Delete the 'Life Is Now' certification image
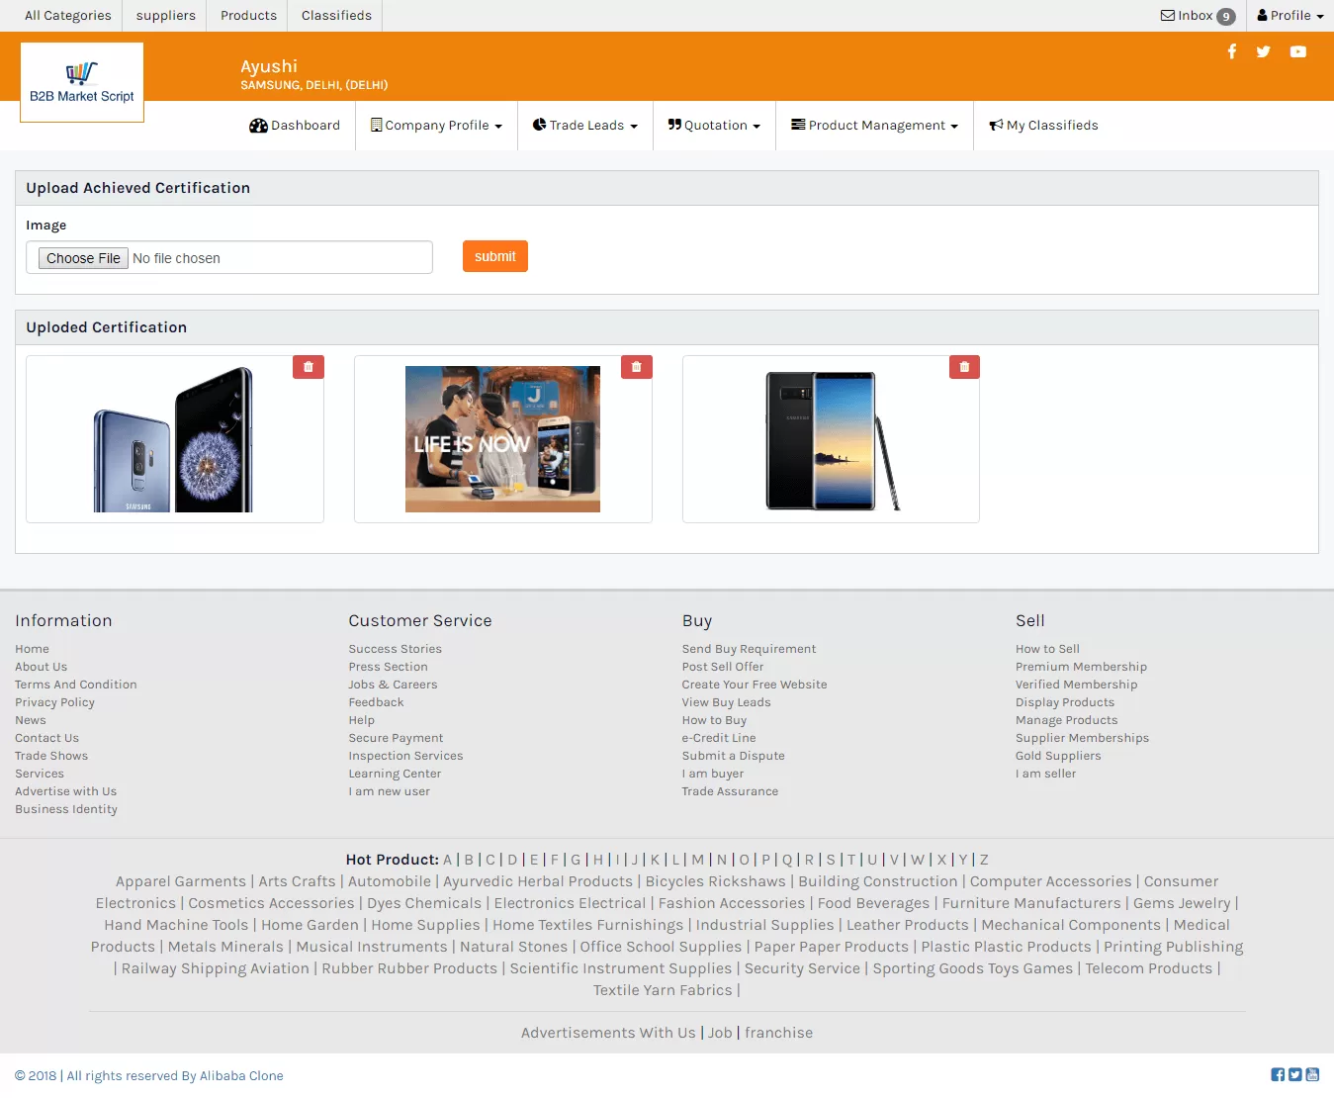 point(636,367)
